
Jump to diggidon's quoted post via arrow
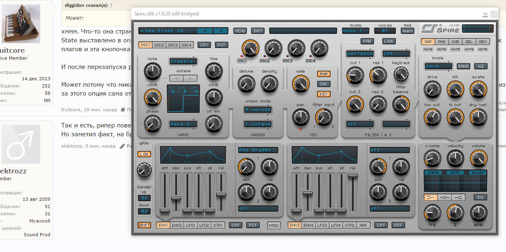[x=111, y=5]
